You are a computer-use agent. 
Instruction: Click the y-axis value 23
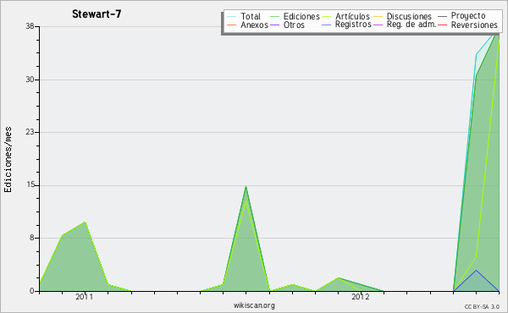click(30, 132)
